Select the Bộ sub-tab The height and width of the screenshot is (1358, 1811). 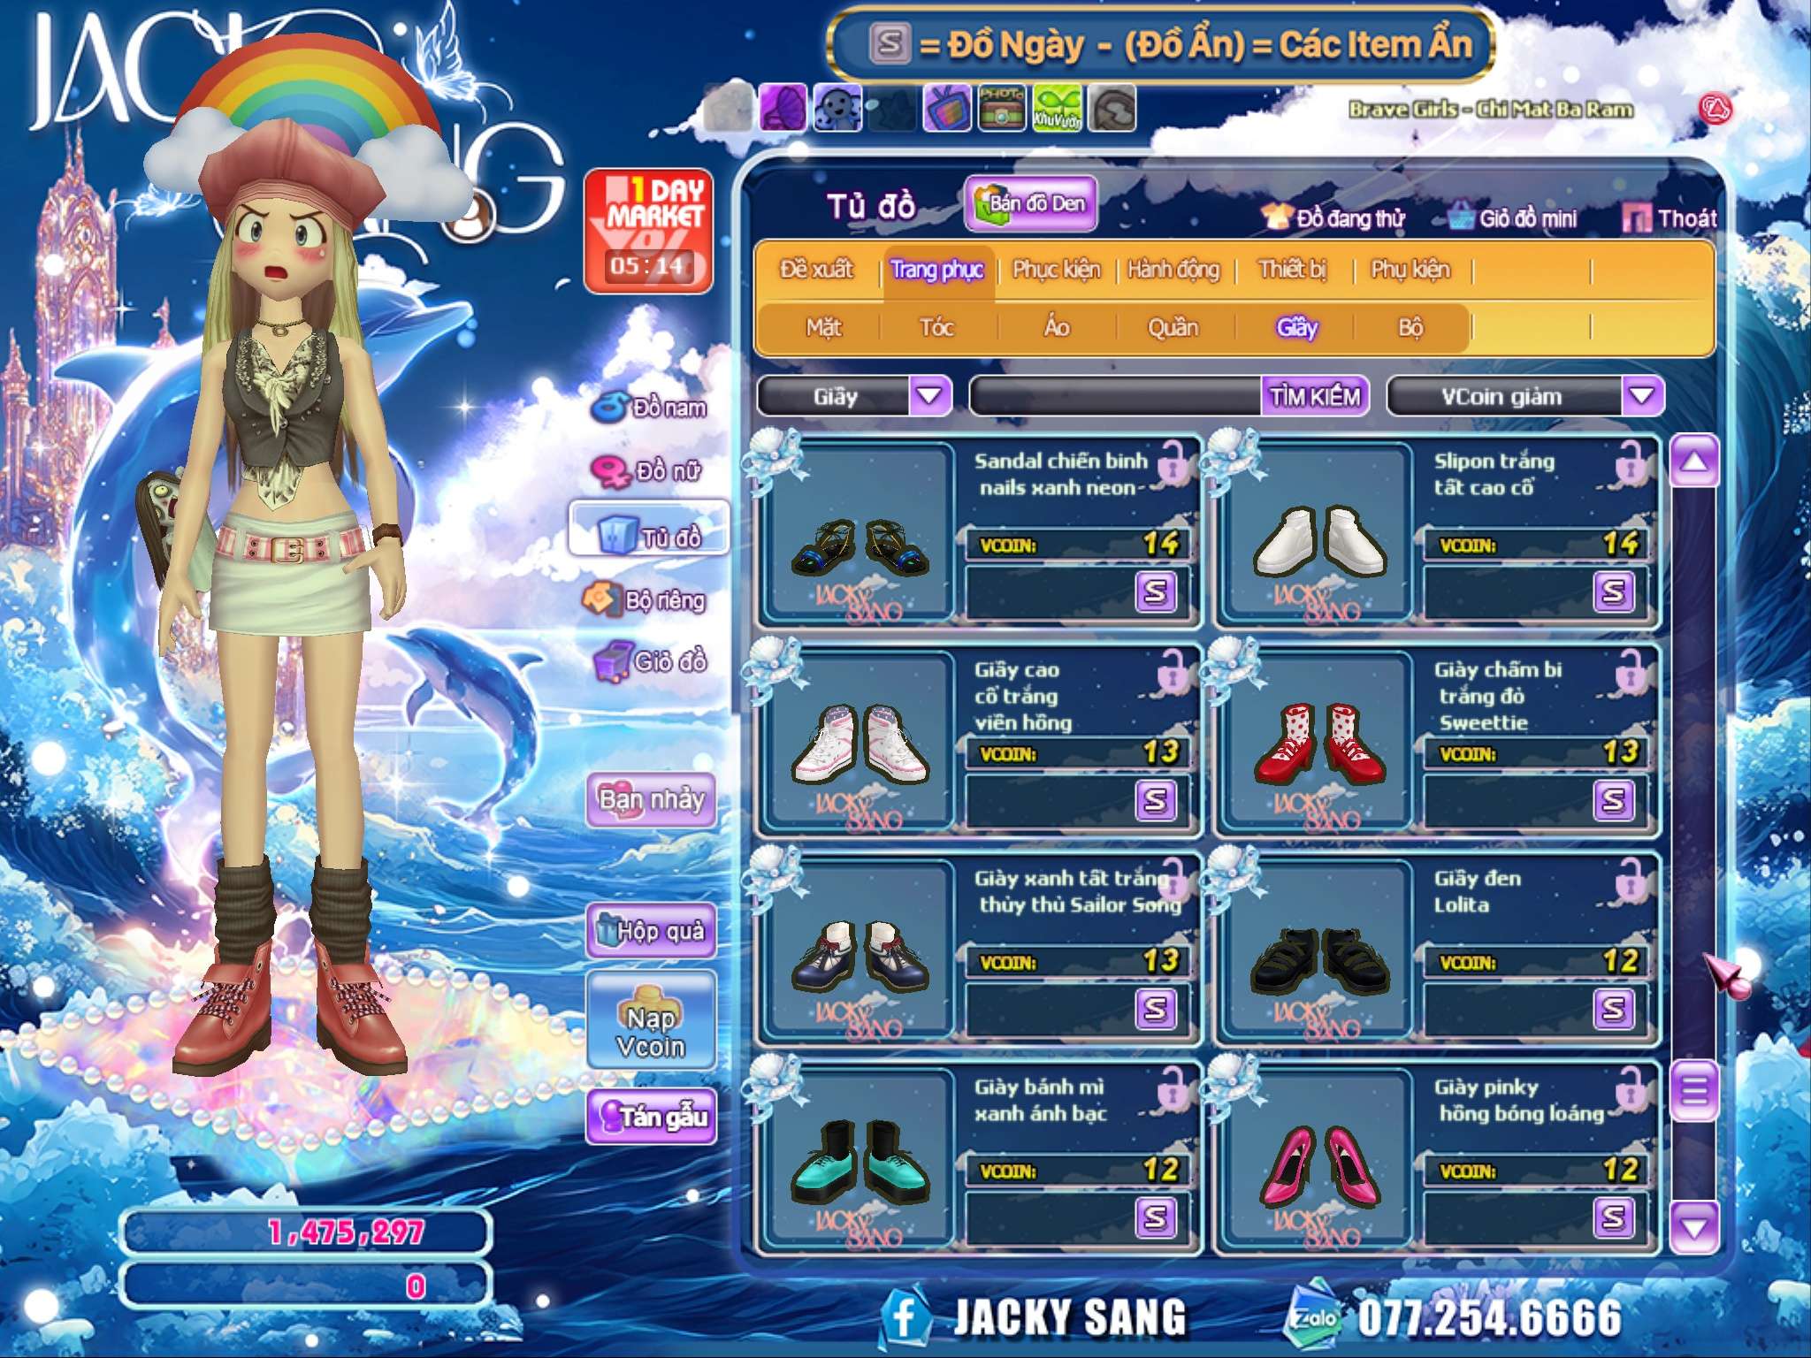coord(1410,328)
